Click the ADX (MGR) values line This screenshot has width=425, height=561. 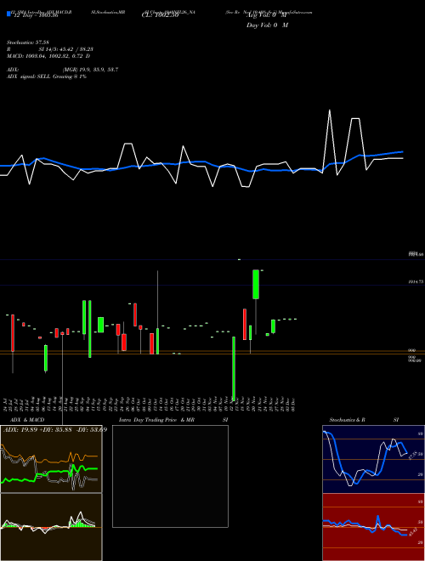(x=63, y=70)
